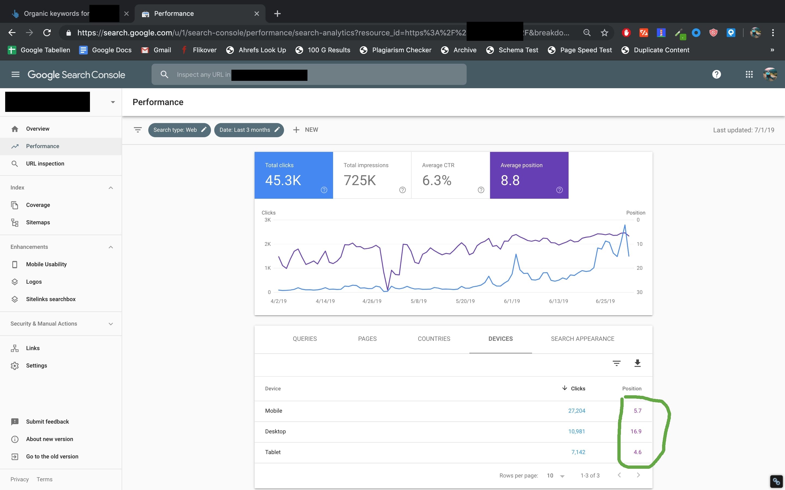
Task: Download the devices table data
Action: [x=638, y=363]
